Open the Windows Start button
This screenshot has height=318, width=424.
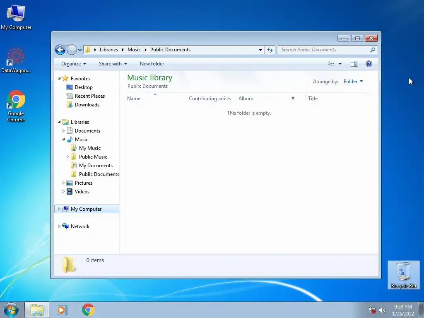click(x=11, y=310)
